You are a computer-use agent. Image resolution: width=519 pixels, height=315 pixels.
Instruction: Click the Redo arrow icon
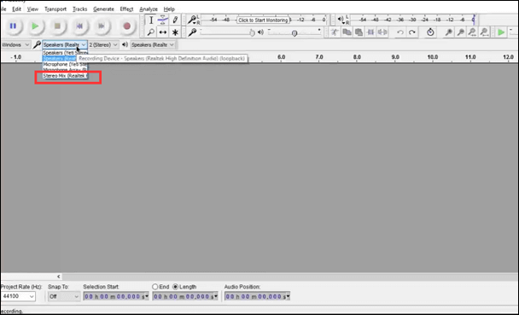pyautogui.click(x=412, y=32)
